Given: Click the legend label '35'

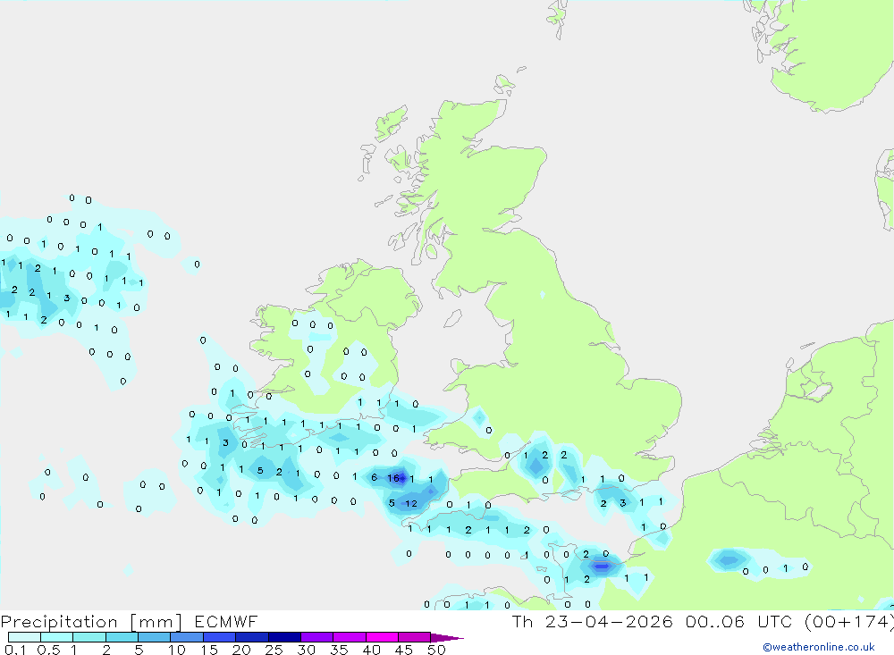Looking at the screenshot, I should (x=339, y=650).
